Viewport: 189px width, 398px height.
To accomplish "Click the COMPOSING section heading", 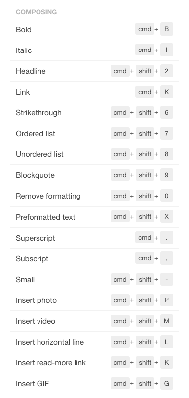I will pos(37,12).
